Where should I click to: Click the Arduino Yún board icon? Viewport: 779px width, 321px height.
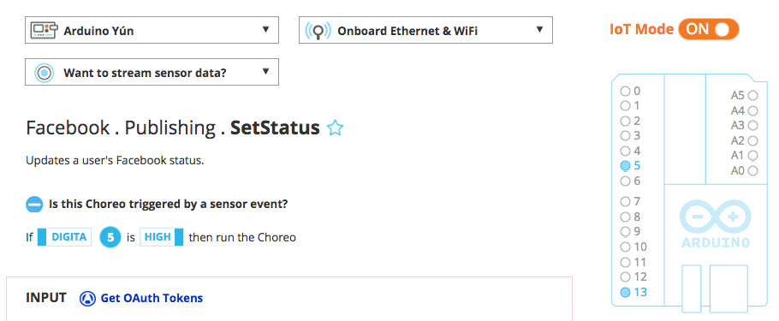tap(44, 31)
